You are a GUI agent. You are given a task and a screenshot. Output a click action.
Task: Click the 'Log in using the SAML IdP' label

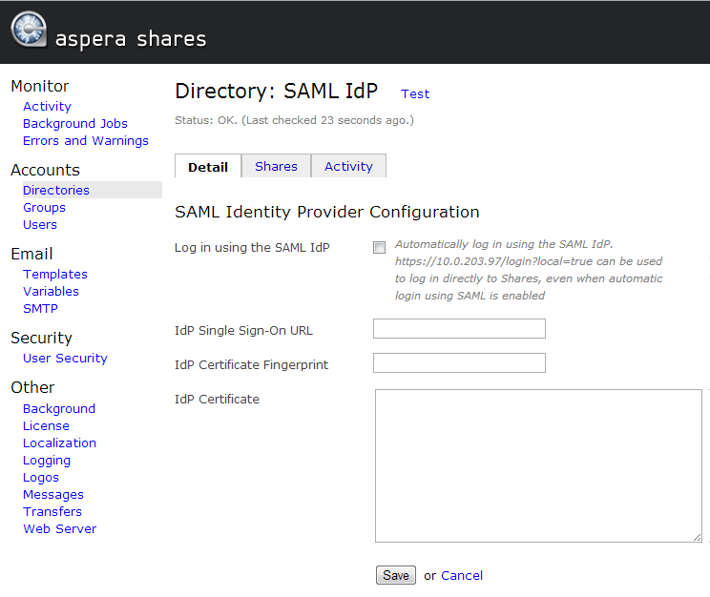pyautogui.click(x=252, y=248)
